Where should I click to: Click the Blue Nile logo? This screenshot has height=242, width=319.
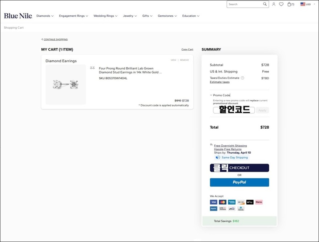click(18, 16)
